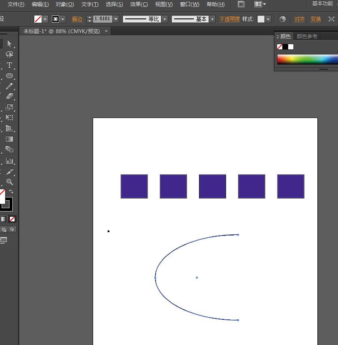Screen dimensions: 338x345
Task: Click the isolate selected object icon
Action: (331, 19)
